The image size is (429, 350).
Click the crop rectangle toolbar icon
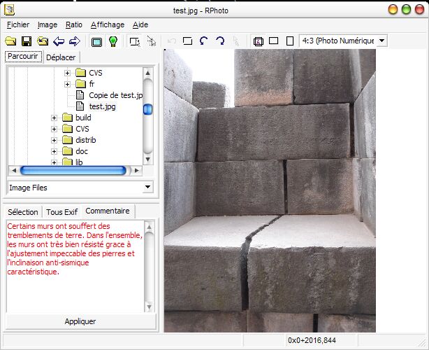[x=187, y=41]
